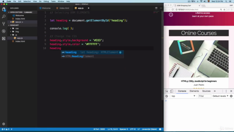Open the Default levels dropdown
This screenshot has width=234, height=132.
pyautogui.click(x=220, y=96)
